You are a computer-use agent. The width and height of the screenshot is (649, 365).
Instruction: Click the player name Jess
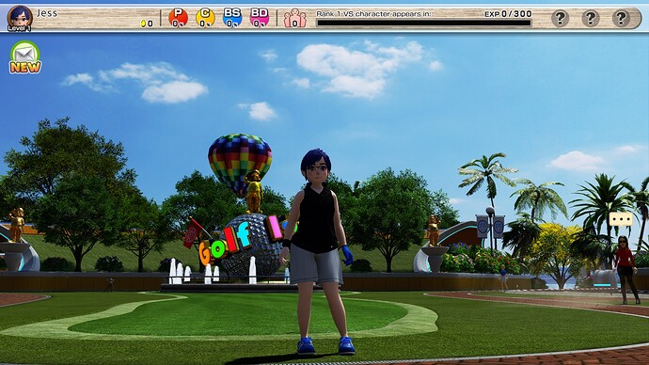tap(47, 13)
